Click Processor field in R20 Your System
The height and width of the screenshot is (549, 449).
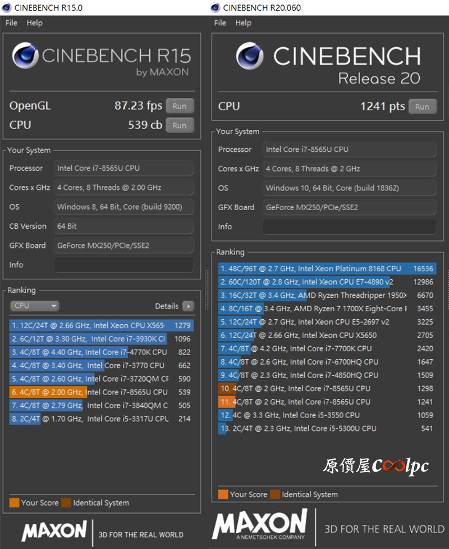pos(349,149)
